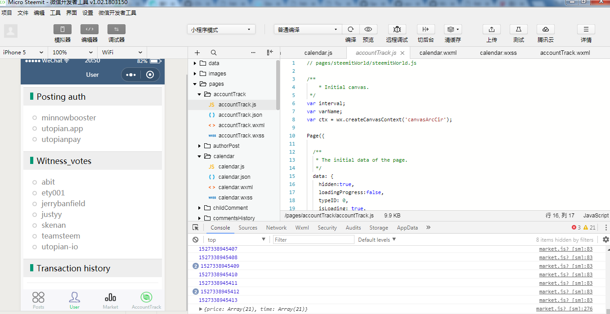The height and width of the screenshot is (314, 610).
Task: Open accountTrack.json in the file tree
Action: point(240,115)
